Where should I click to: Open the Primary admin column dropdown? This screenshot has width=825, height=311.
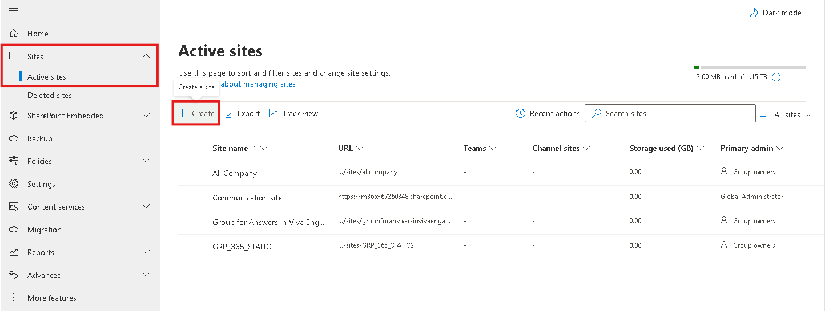(x=780, y=148)
